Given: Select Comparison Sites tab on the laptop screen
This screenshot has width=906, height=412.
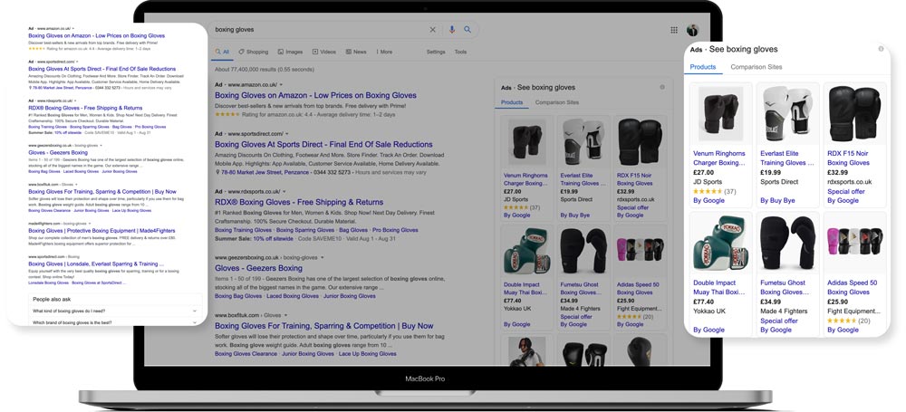Looking at the screenshot, I should pos(557,102).
